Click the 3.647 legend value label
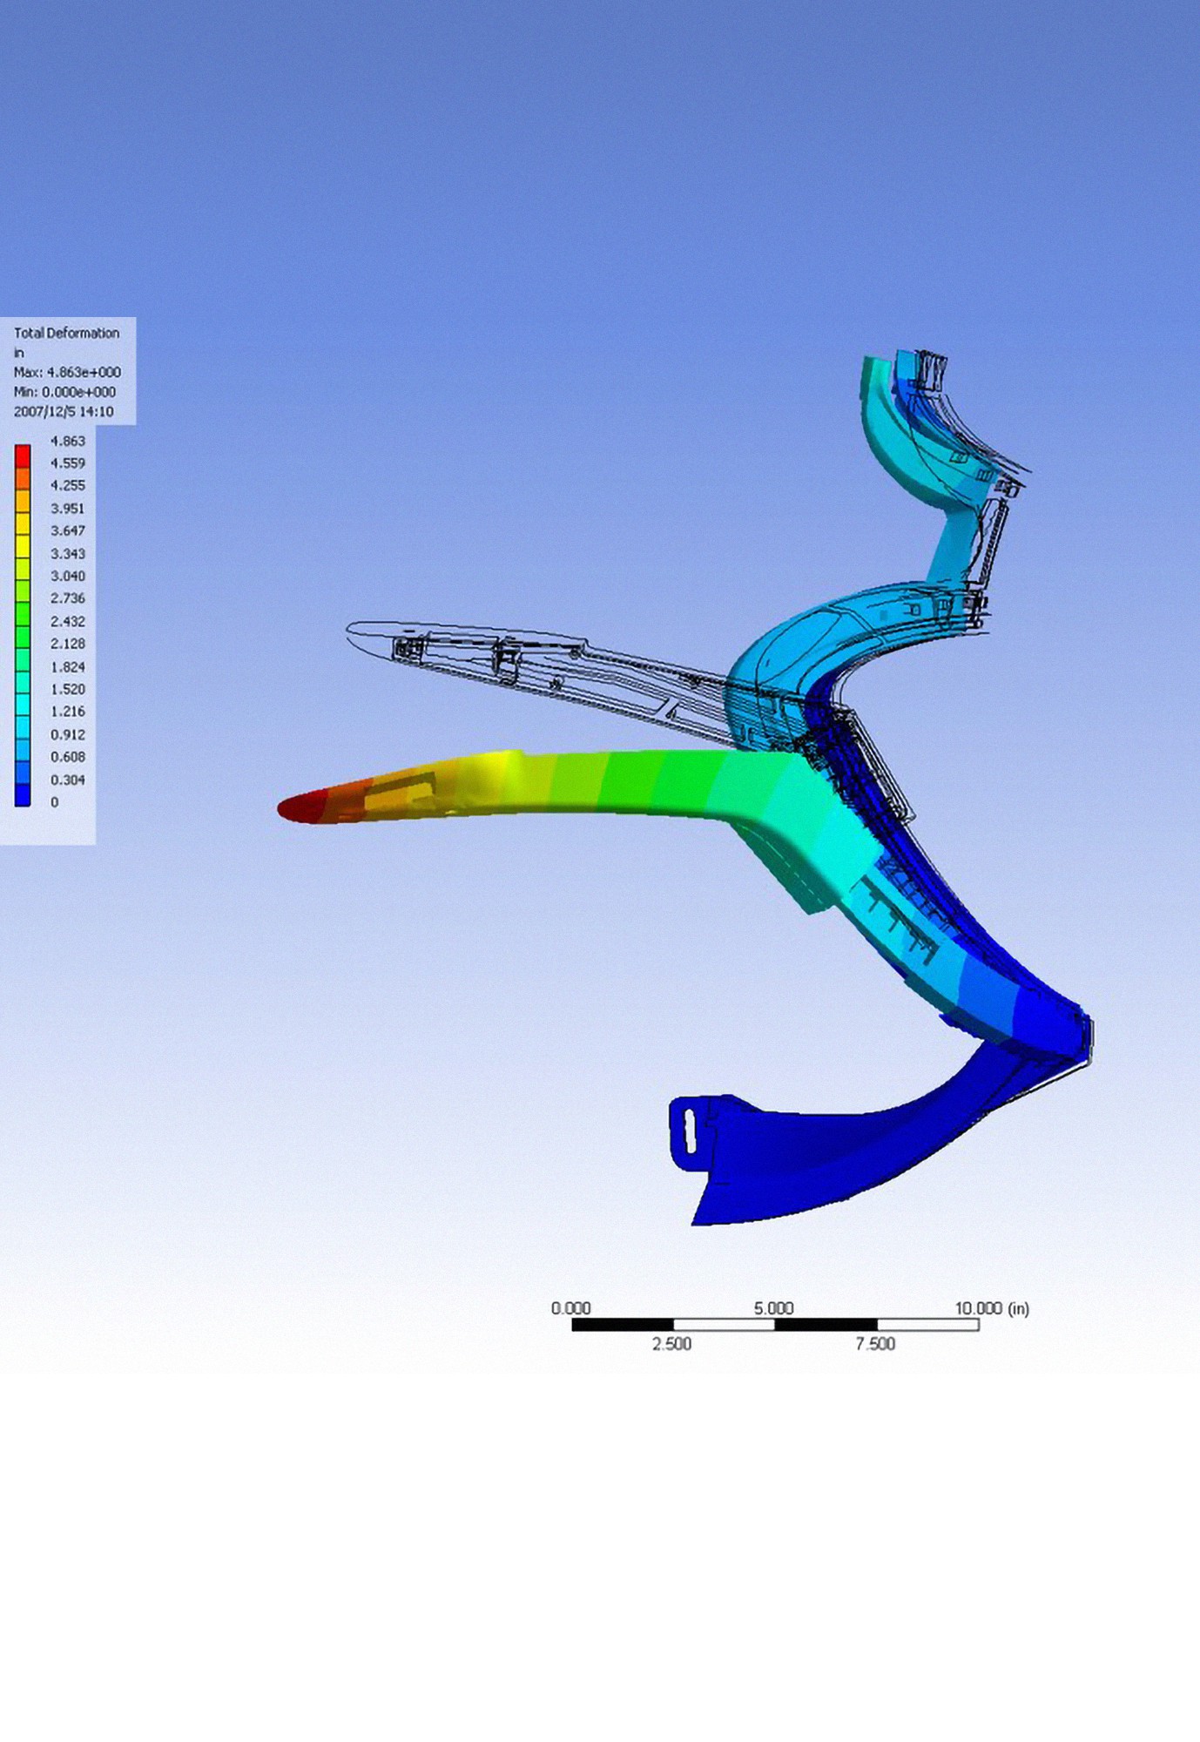 (x=67, y=530)
